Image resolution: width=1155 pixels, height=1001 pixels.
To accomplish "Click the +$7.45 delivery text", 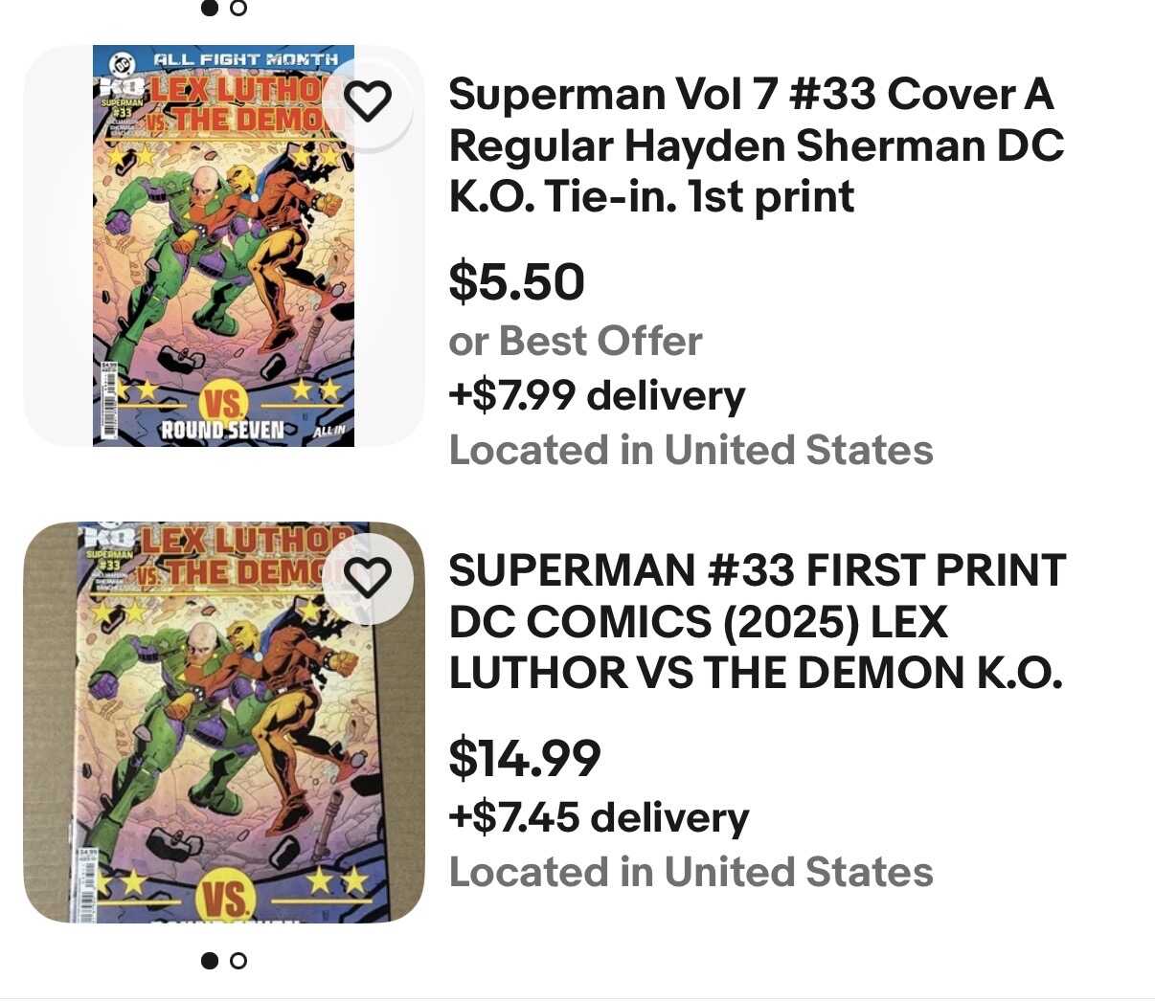I will coord(598,817).
